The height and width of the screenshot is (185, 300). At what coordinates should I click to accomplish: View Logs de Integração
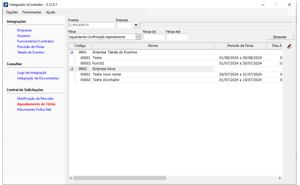point(32,73)
